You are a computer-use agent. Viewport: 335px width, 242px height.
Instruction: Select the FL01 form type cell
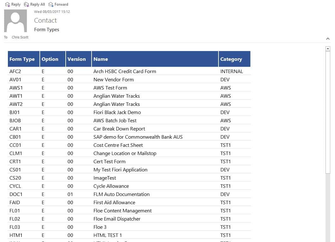pyautogui.click(x=15, y=211)
